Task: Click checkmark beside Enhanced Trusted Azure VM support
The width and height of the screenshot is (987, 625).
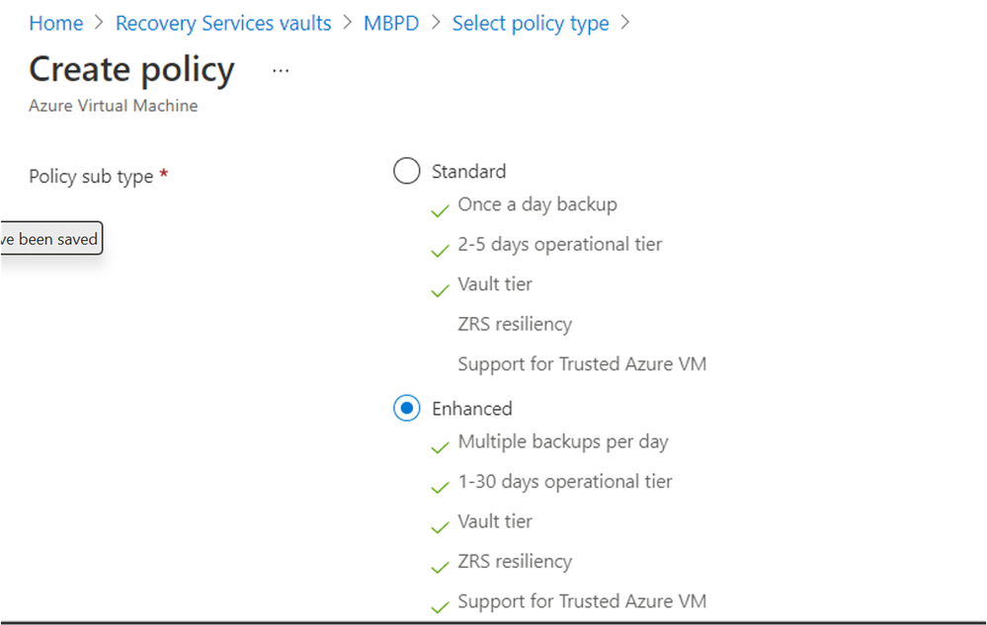Action: pyautogui.click(x=440, y=607)
